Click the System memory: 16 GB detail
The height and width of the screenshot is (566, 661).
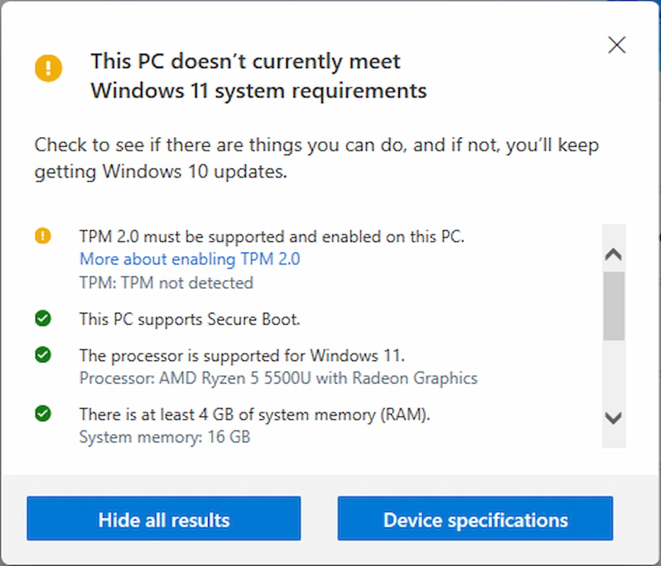[165, 437]
